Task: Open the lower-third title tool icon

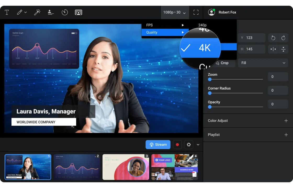Action: 51,12
